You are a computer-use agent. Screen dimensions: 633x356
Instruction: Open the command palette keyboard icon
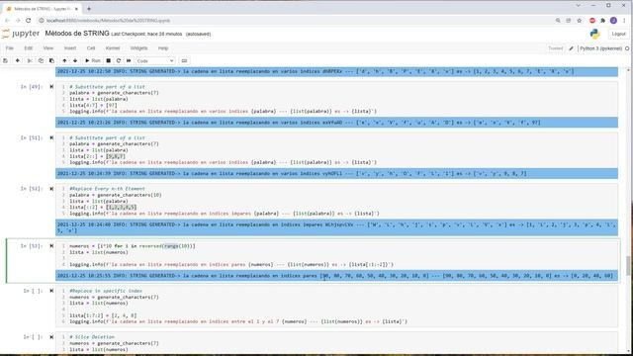tap(185, 60)
